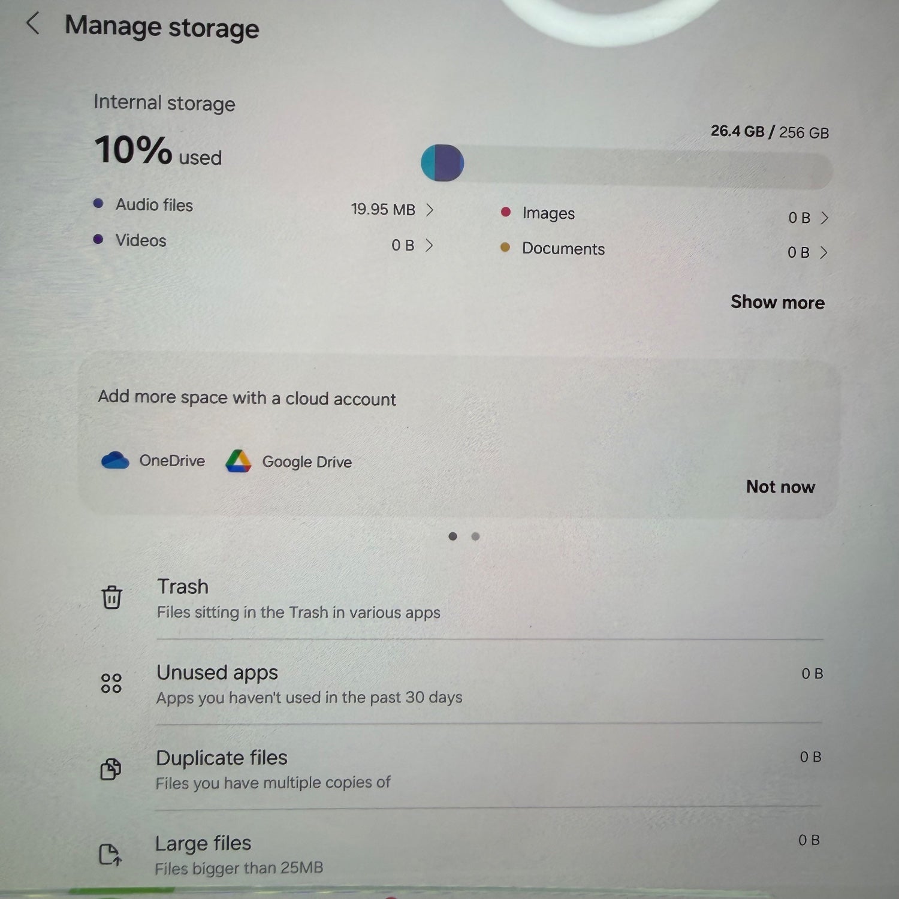
Task: Select the OneDrive cloud icon
Action: tap(115, 460)
